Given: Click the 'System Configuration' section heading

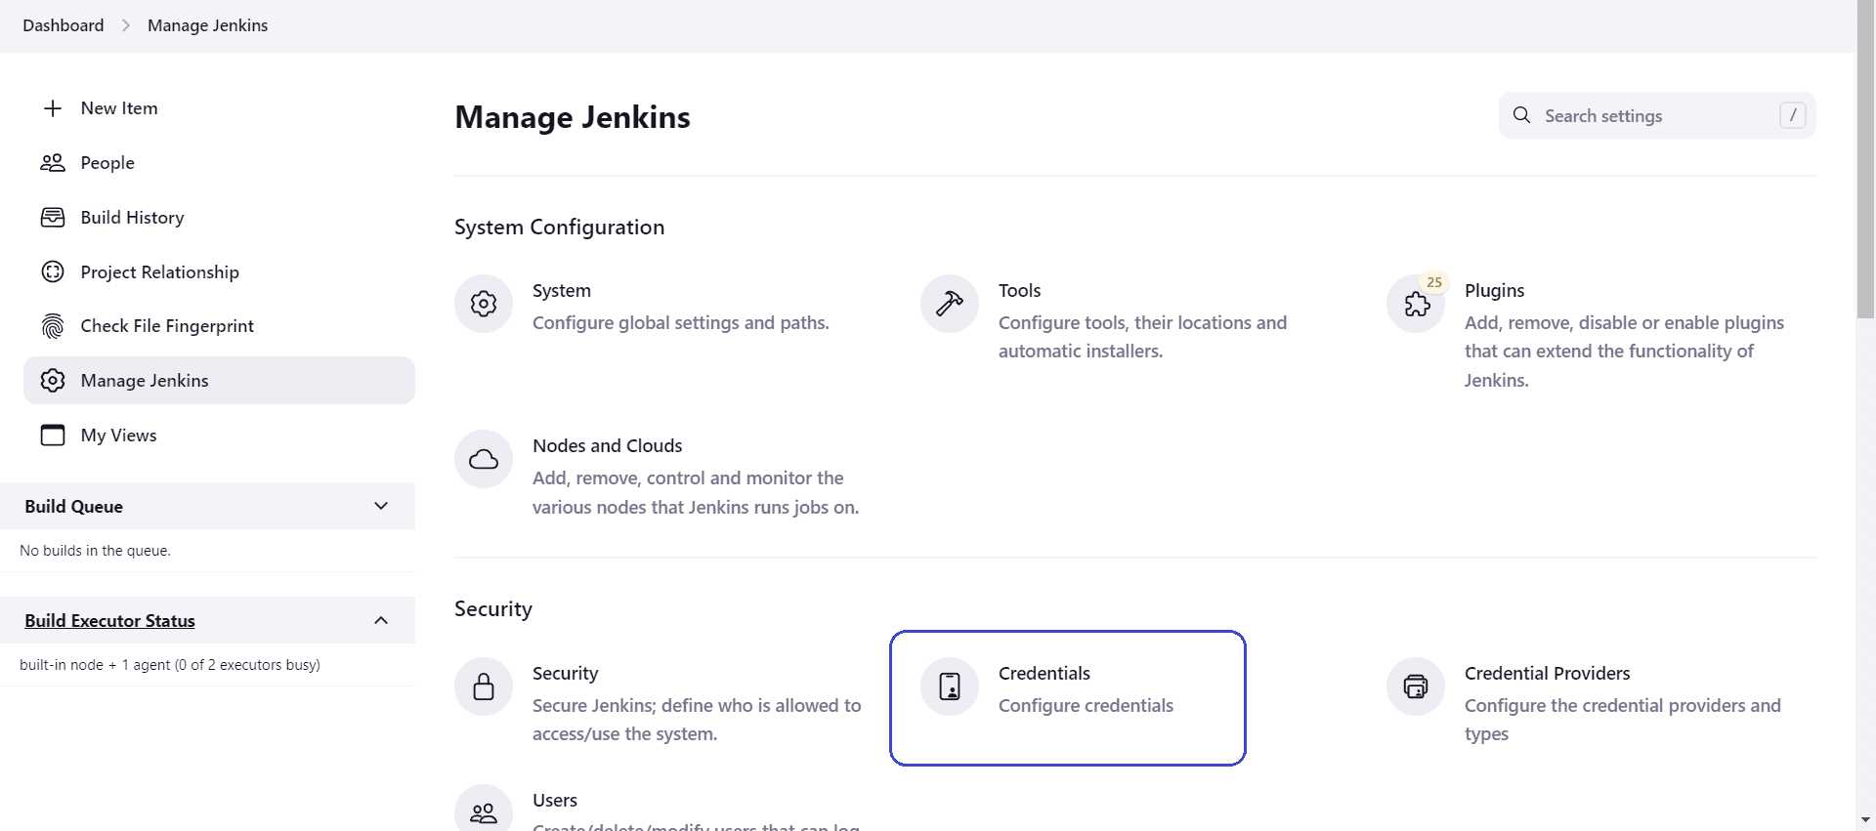Looking at the screenshot, I should point(559,227).
